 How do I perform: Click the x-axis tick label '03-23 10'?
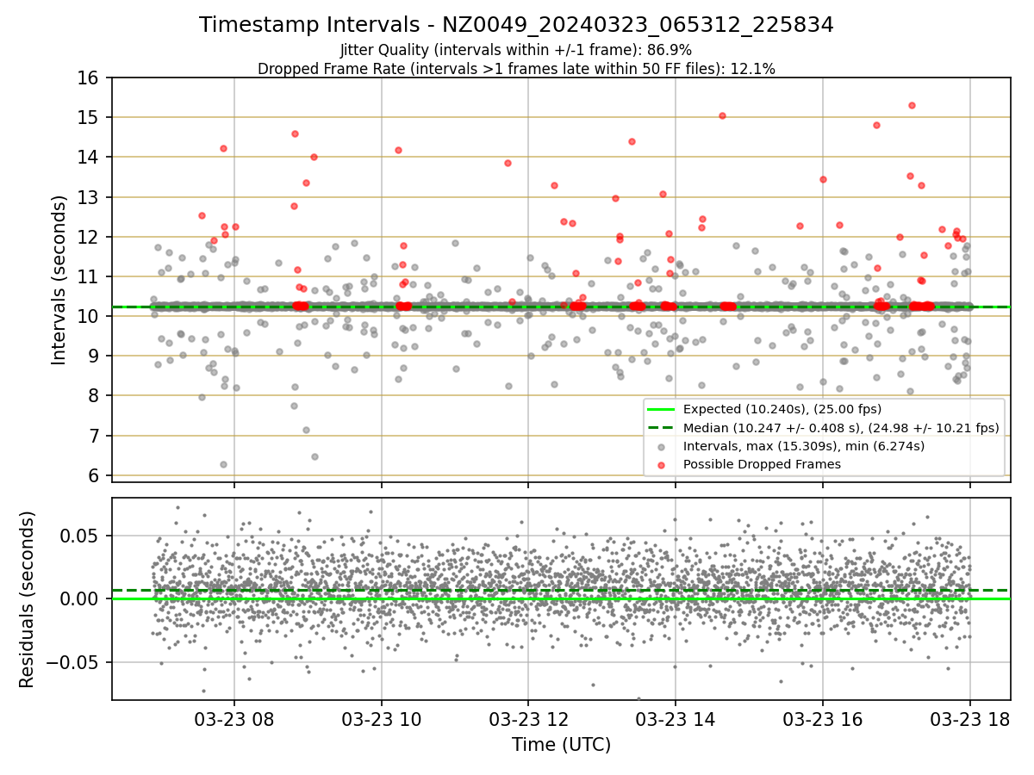381,718
